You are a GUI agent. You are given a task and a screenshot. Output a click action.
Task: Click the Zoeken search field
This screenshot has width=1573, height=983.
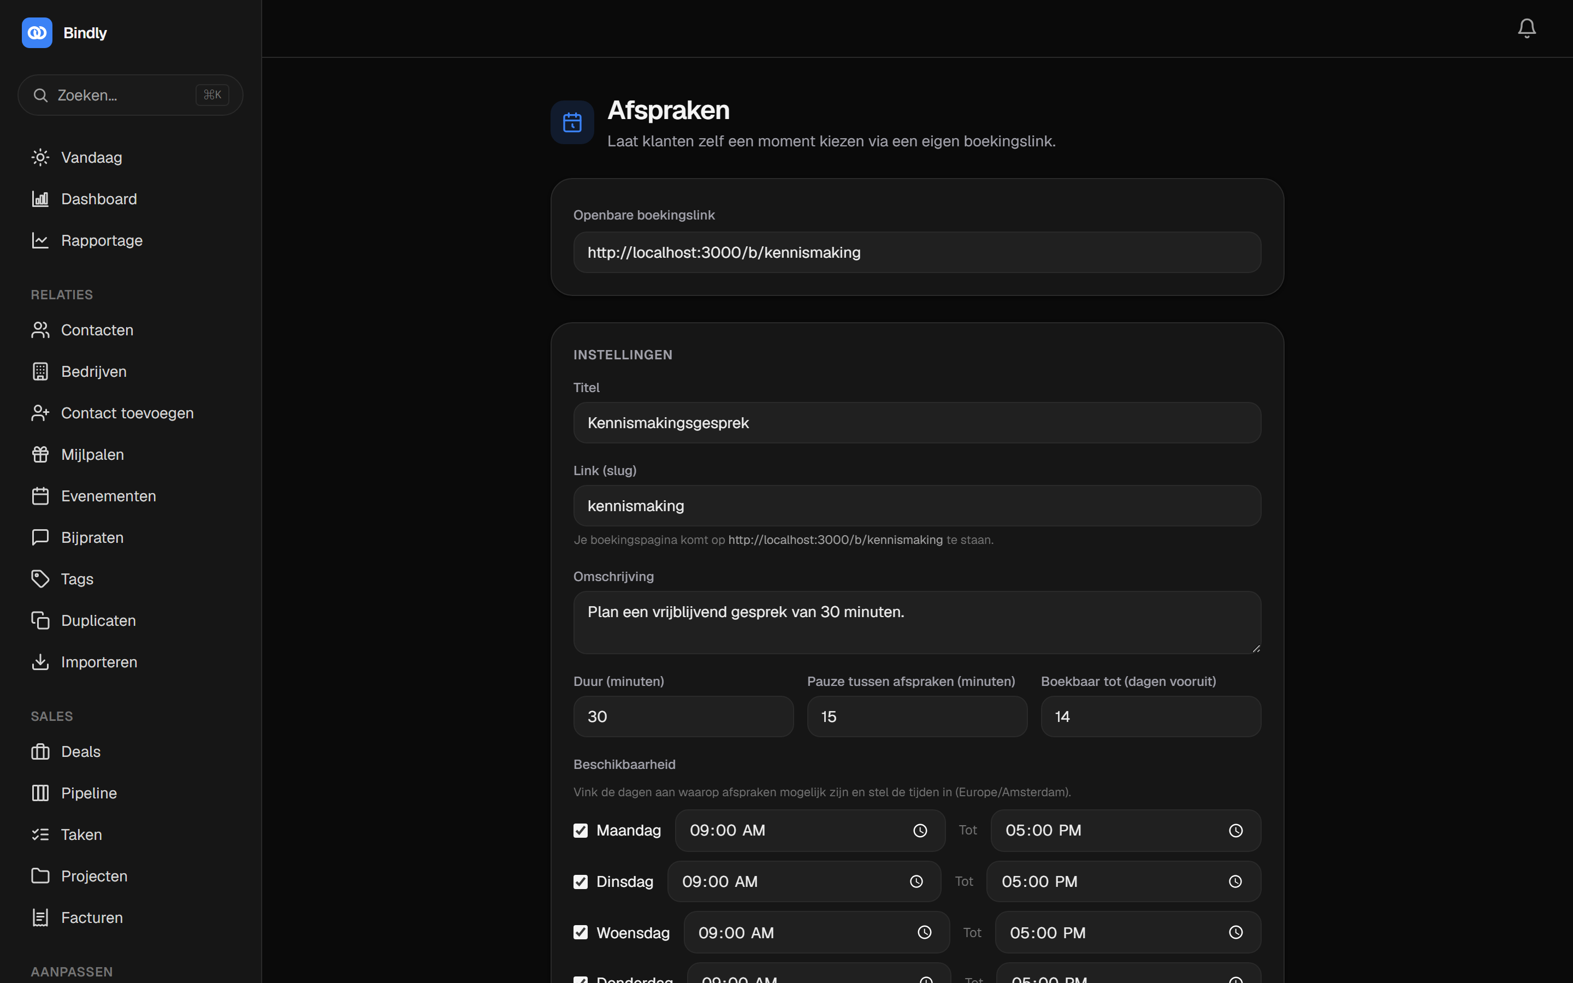[x=130, y=95]
